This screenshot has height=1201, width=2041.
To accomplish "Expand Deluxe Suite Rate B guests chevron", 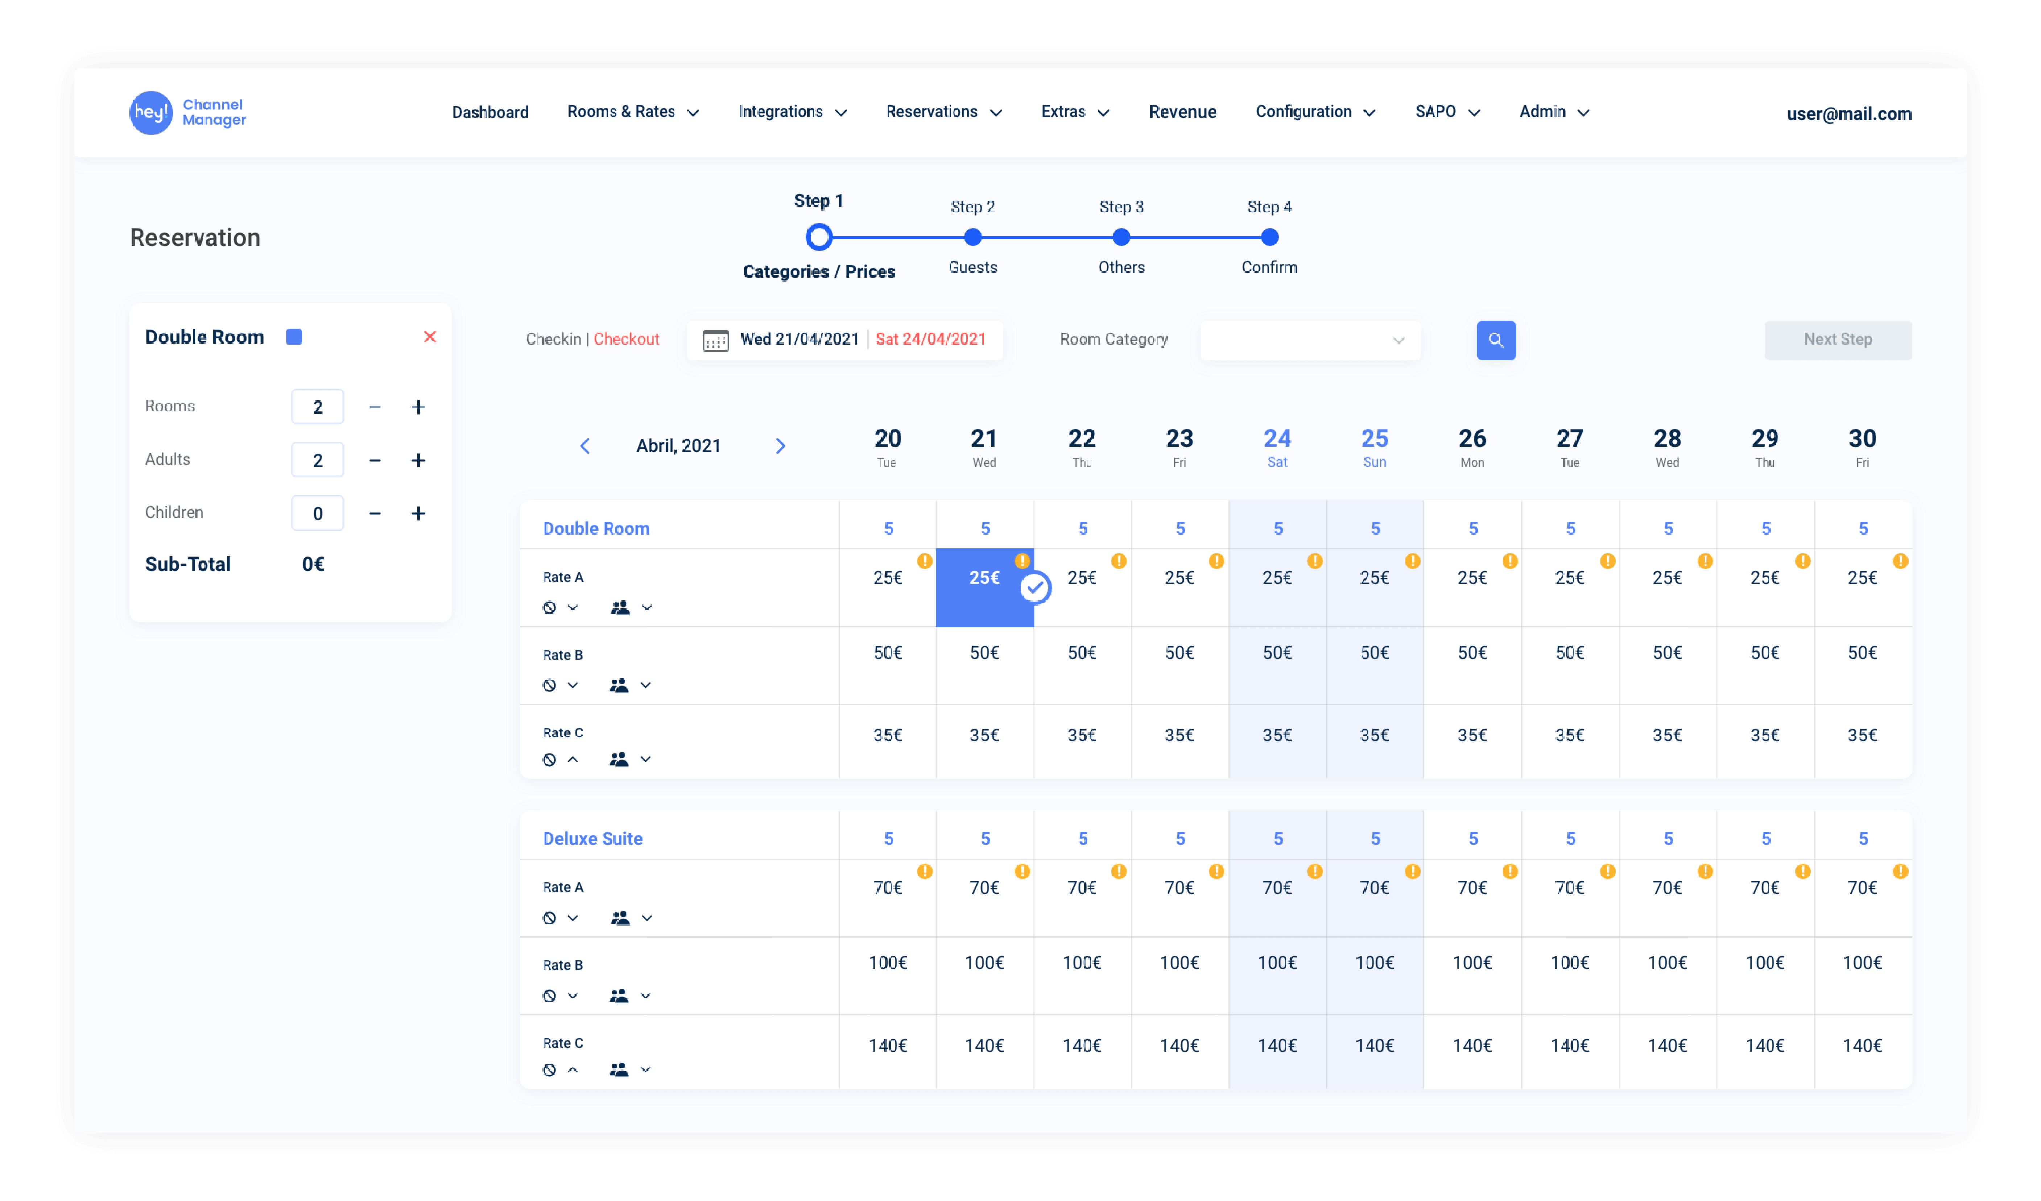I will [645, 996].
